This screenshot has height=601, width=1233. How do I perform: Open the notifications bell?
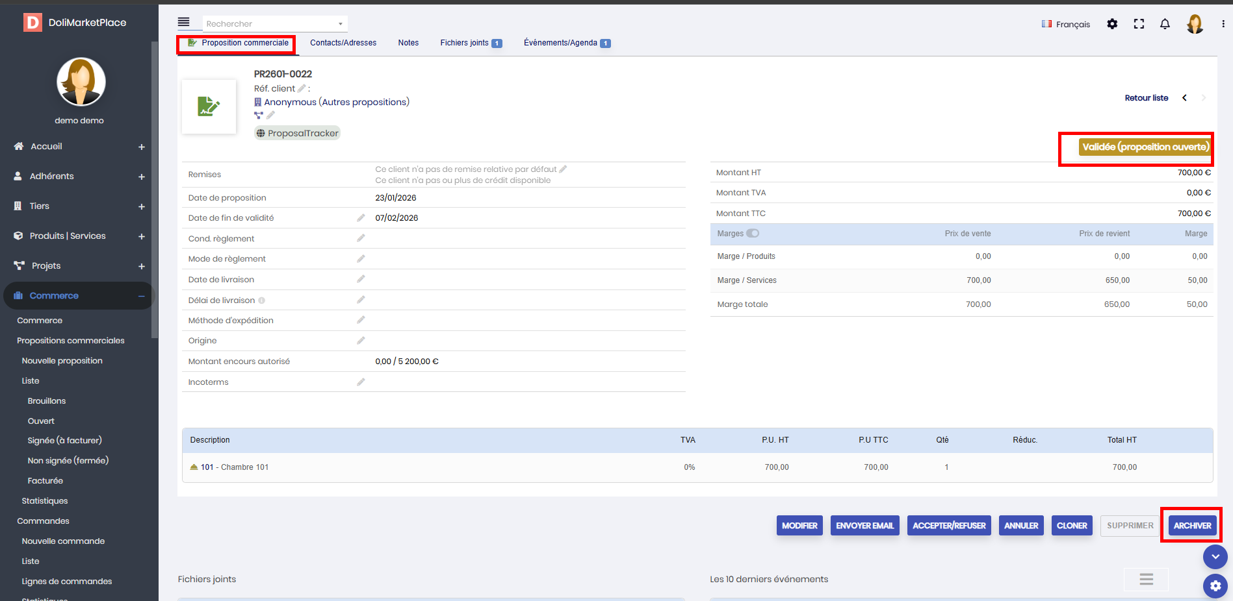[1165, 24]
